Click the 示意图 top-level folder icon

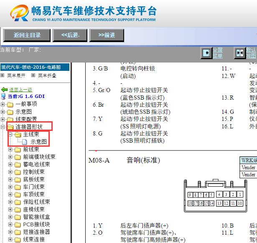[x=10, y=112]
